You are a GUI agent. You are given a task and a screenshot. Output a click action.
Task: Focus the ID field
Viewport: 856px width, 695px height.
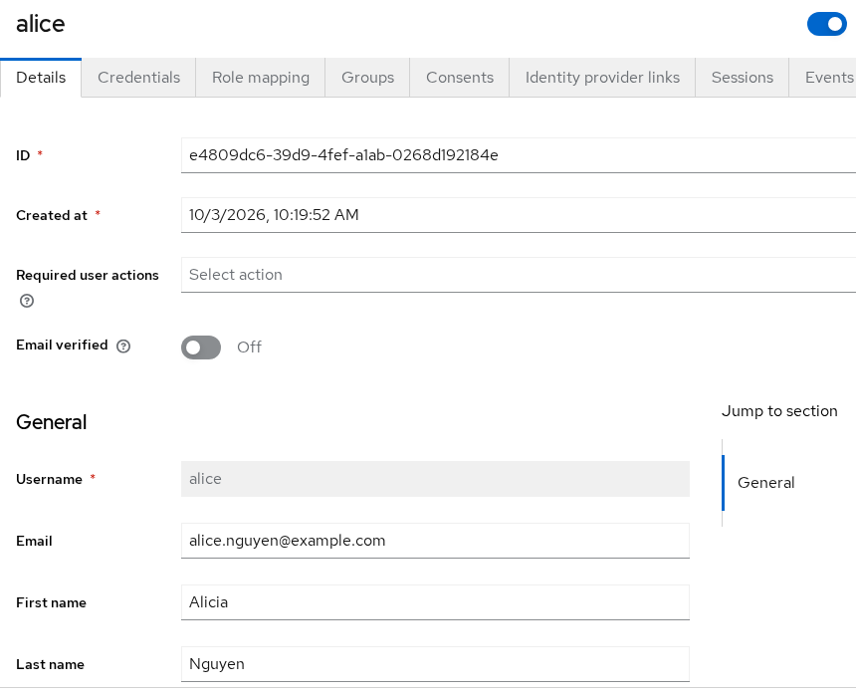tap(519, 155)
